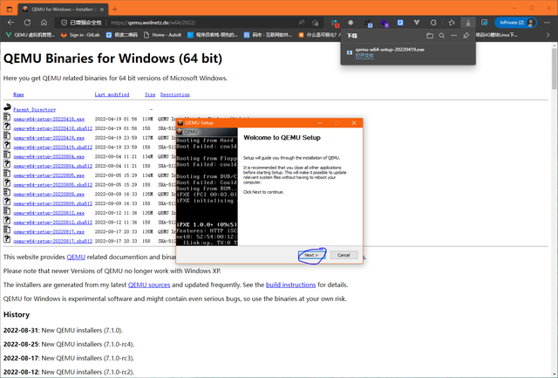This screenshot has width=558, height=378.
Task: Click the read aloud icon in address bar
Action: (x=302, y=23)
